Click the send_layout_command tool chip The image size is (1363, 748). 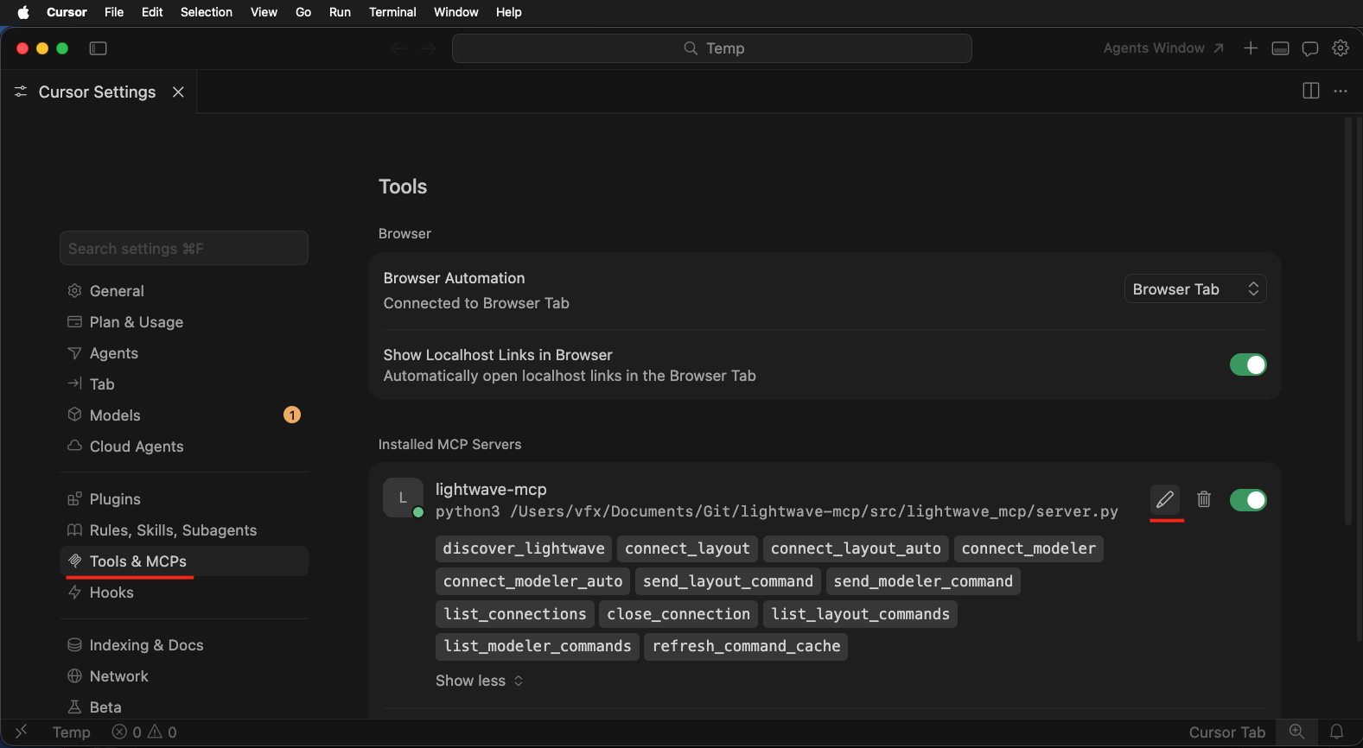[728, 581]
